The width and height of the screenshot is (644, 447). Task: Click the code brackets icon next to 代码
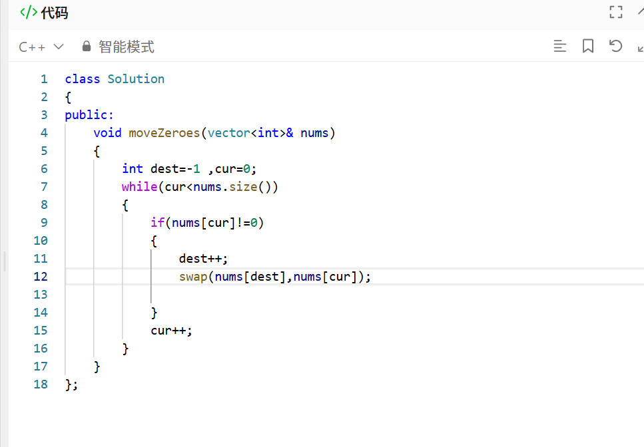(x=29, y=12)
